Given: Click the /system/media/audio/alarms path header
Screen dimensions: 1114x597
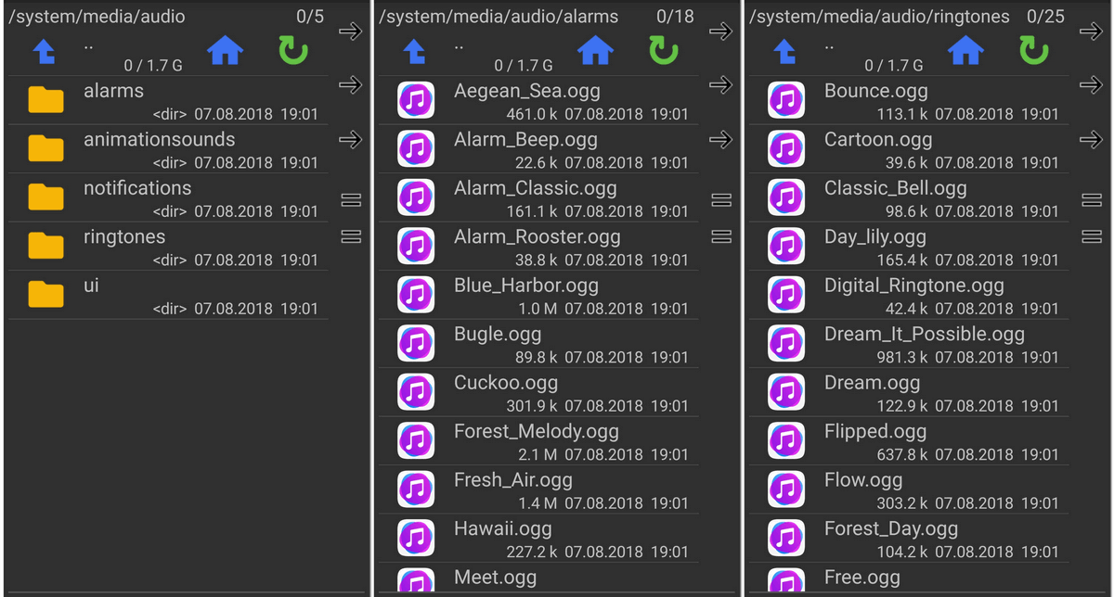Looking at the screenshot, I should tap(500, 17).
